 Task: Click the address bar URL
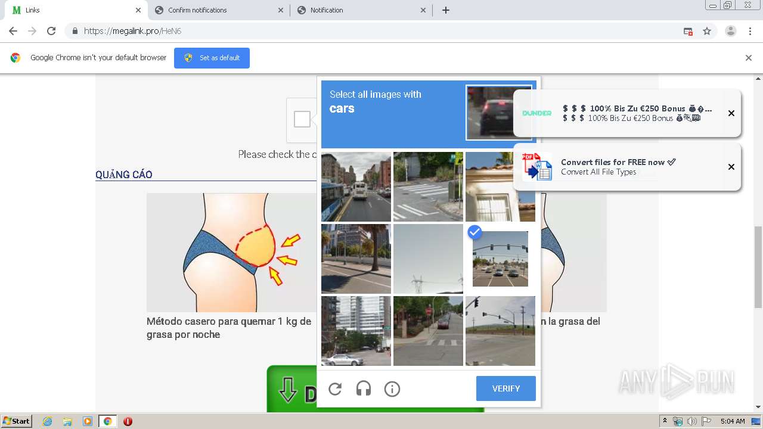point(132,31)
